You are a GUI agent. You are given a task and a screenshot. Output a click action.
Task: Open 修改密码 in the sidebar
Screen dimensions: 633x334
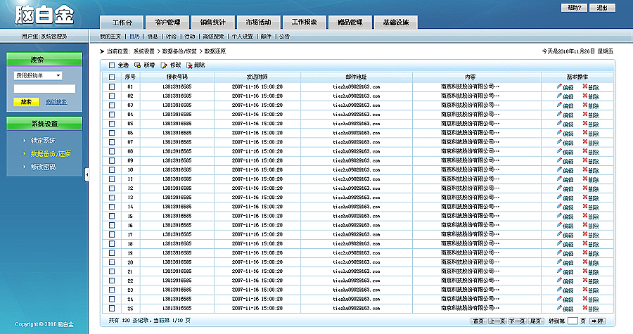tap(43, 167)
